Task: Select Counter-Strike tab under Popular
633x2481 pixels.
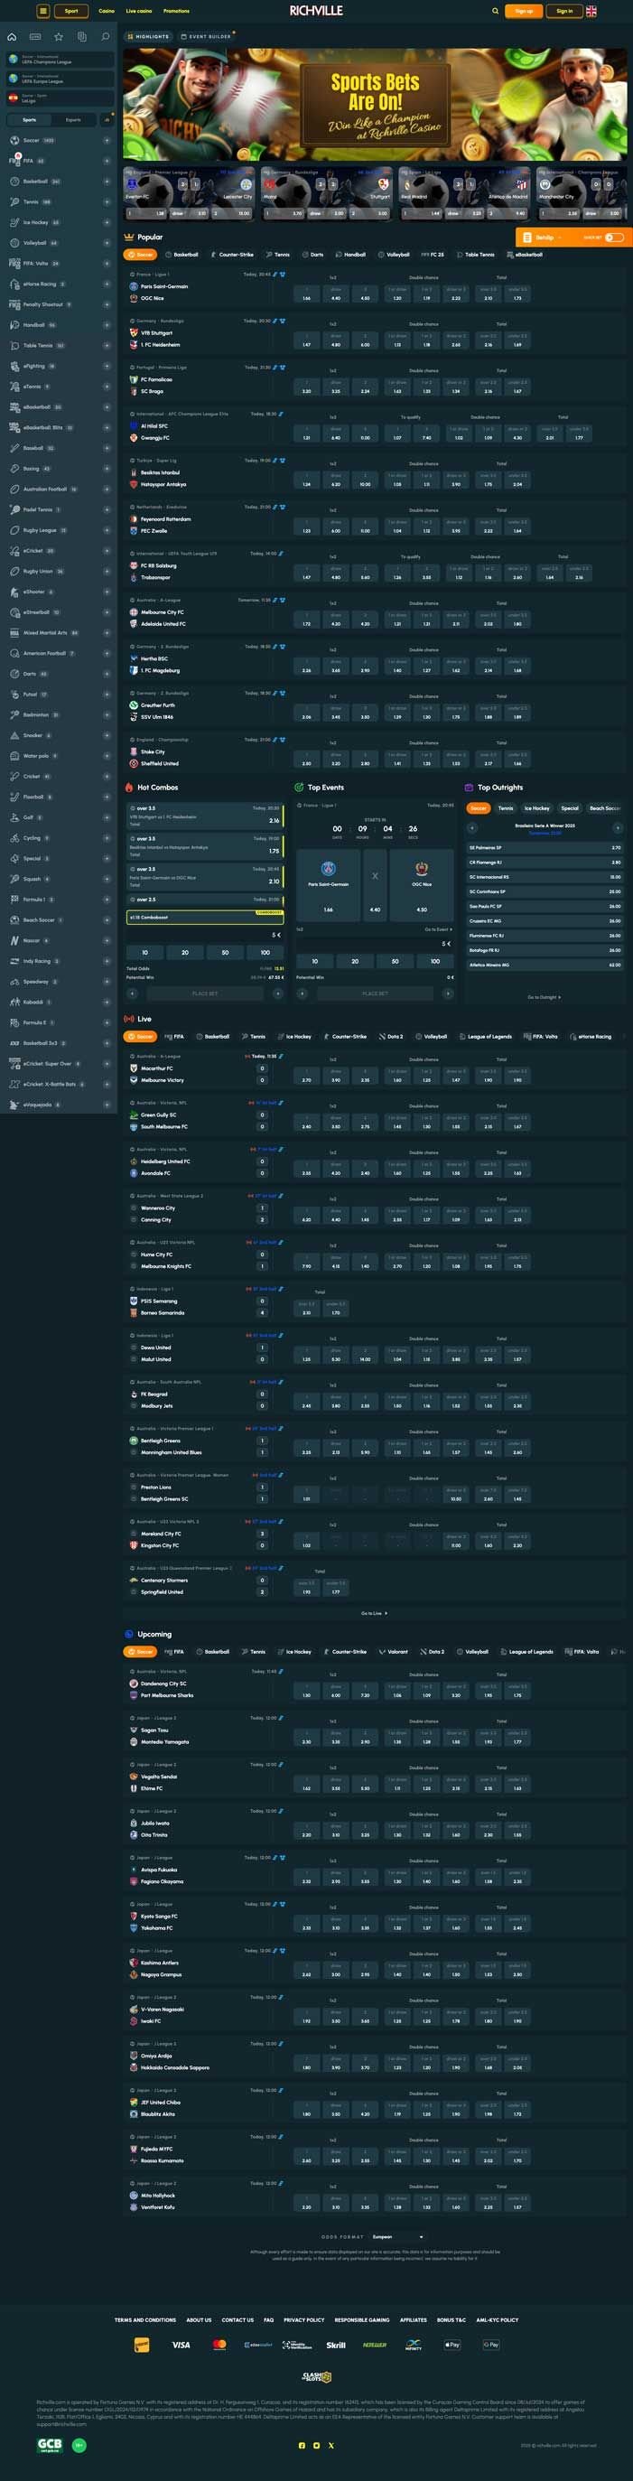Action: pos(232,256)
